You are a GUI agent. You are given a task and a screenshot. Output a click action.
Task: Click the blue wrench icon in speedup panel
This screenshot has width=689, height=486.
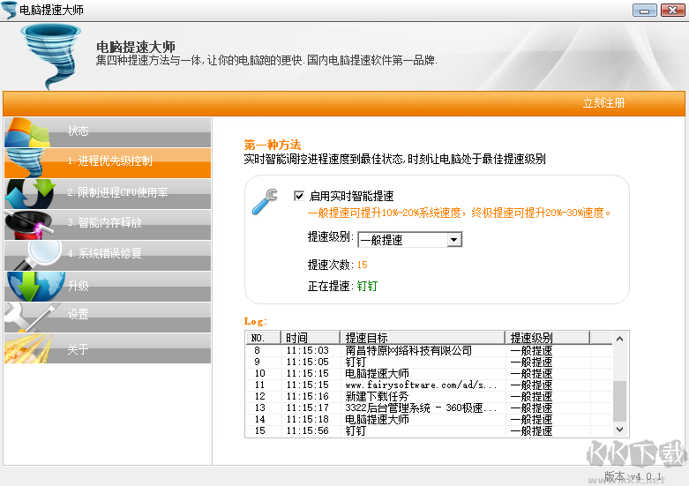tap(265, 203)
